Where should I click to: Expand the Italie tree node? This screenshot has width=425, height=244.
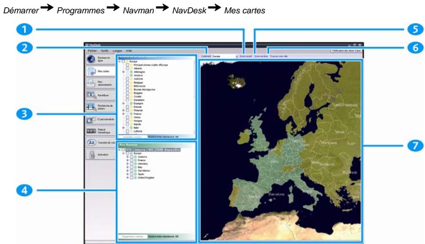click(123, 128)
